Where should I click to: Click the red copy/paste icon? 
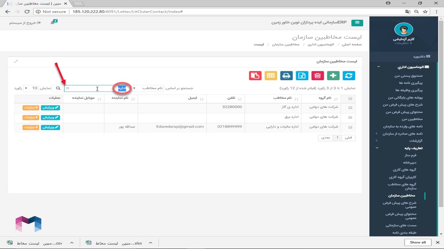pos(255,75)
